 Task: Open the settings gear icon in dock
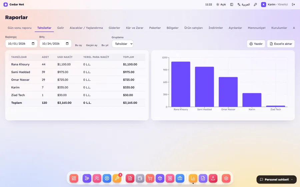[x=226, y=178]
